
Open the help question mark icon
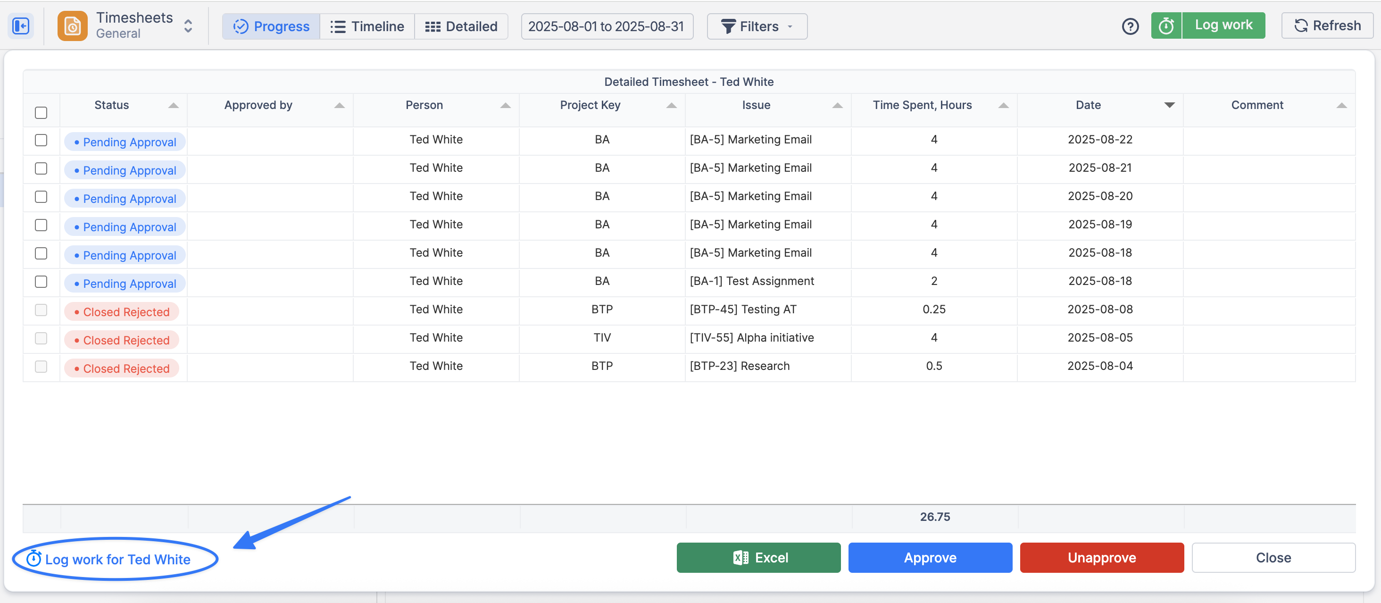pyautogui.click(x=1130, y=26)
